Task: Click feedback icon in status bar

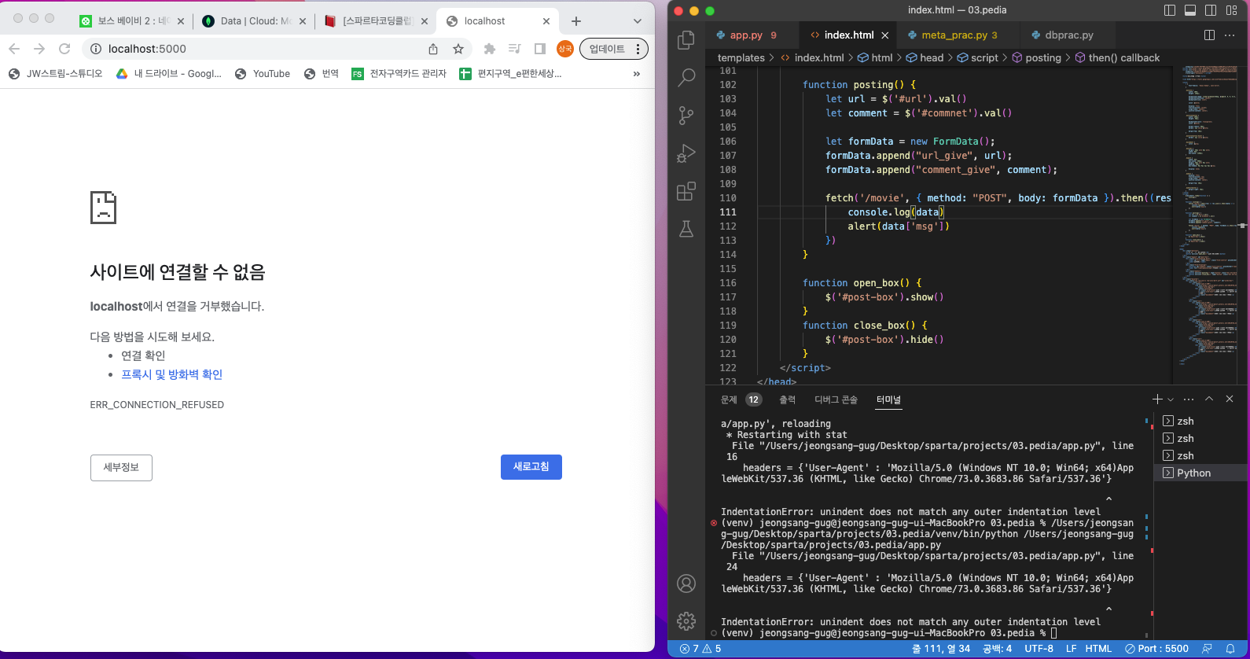Action: point(1207,649)
